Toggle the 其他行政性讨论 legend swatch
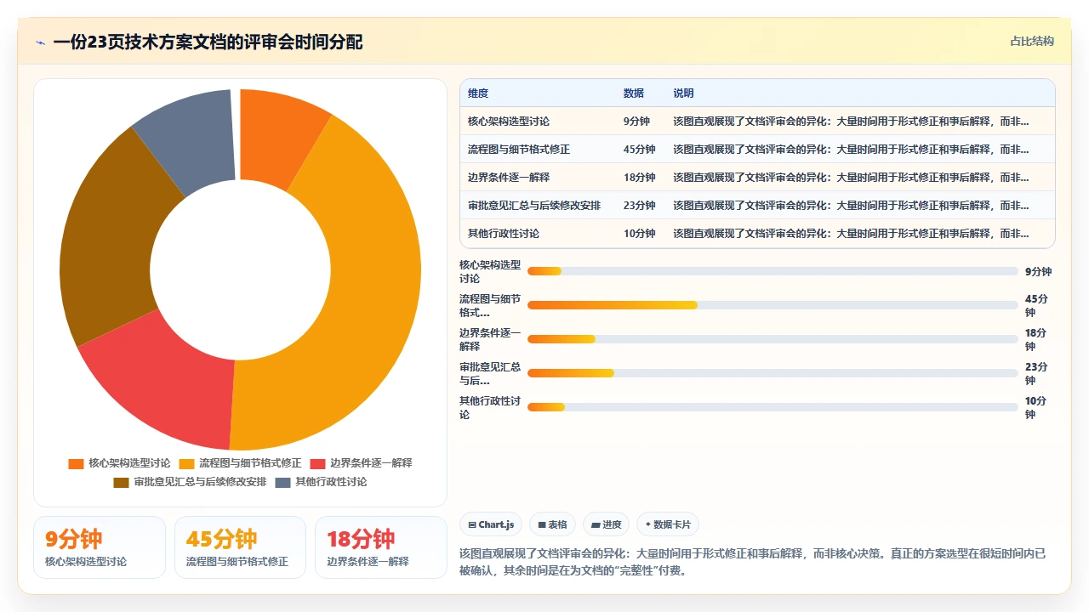This screenshot has height=612, width=1089. [282, 482]
